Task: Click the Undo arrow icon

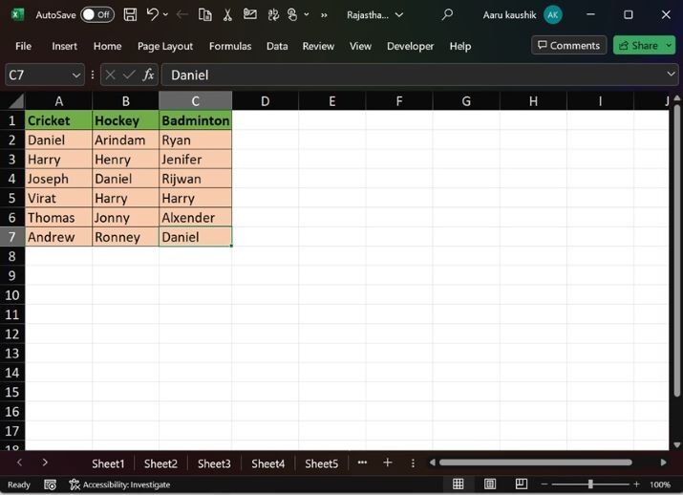Action: click(152, 14)
